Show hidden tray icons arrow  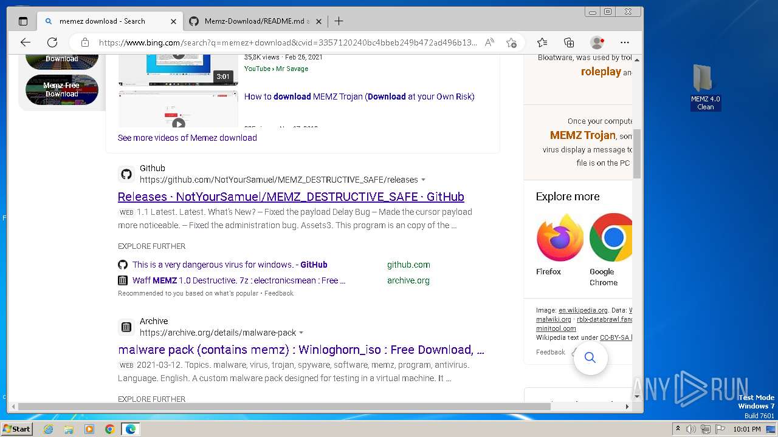(x=678, y=429)
